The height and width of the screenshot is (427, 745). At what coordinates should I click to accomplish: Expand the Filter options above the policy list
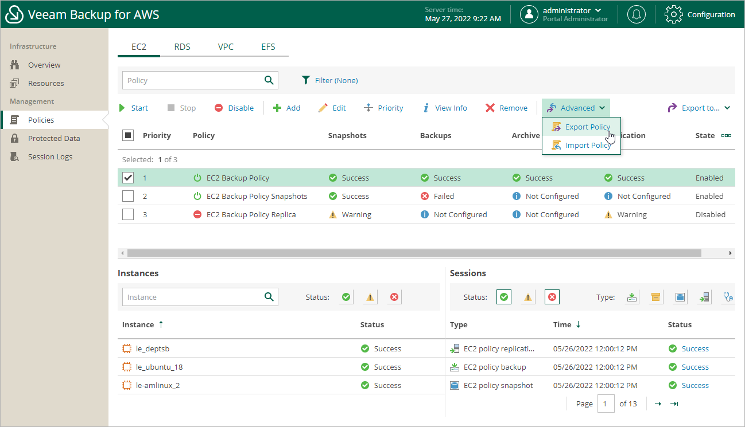tap(330, 80)
